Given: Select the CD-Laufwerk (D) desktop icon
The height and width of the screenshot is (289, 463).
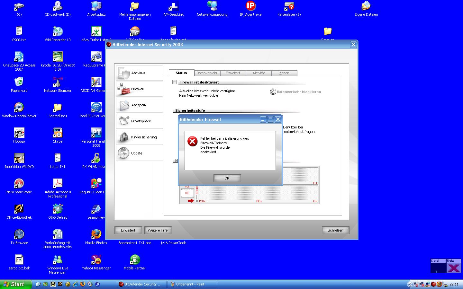Looking at the screenshot, I should coord(58,9).
